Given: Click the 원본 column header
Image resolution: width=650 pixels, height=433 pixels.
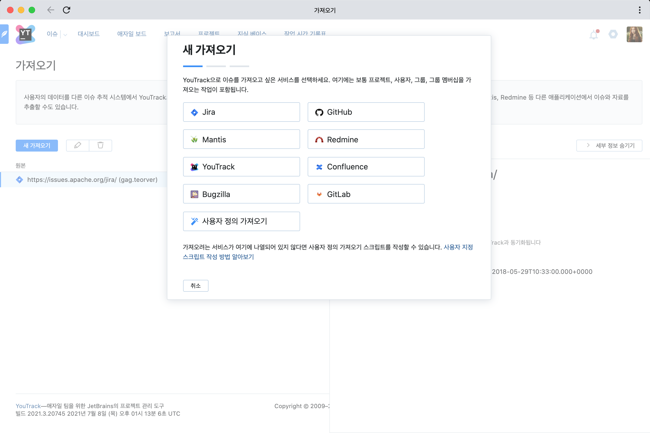Looking at the screenshot, I should coord(21,166).
